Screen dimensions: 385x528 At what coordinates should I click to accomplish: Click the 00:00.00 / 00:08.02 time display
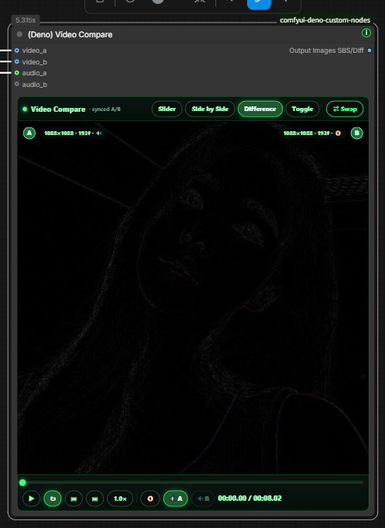(249, 498)
